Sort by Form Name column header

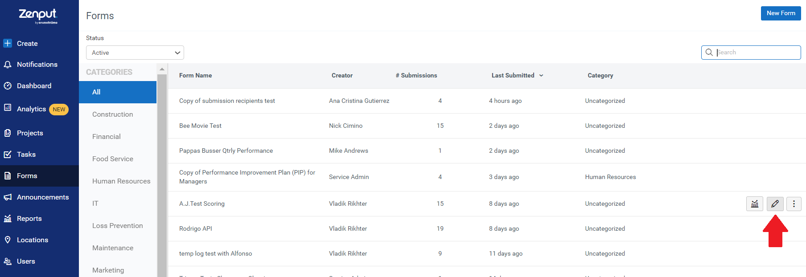click(195, 76)
